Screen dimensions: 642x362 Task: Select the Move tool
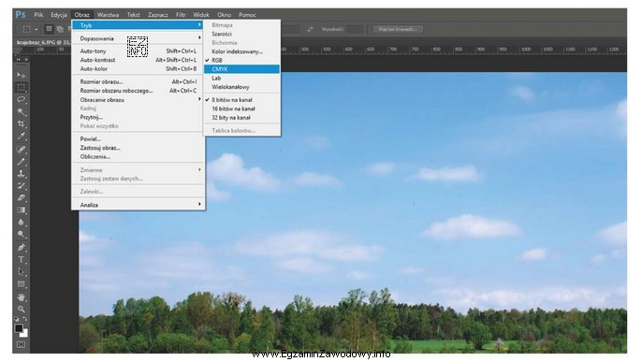22,75
